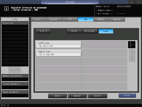
Task: Show the Principal address filter
Action: coord(90,31)
